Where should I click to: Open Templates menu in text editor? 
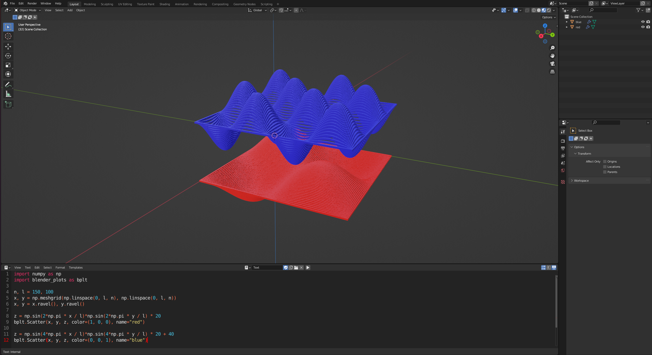[75, 268]
